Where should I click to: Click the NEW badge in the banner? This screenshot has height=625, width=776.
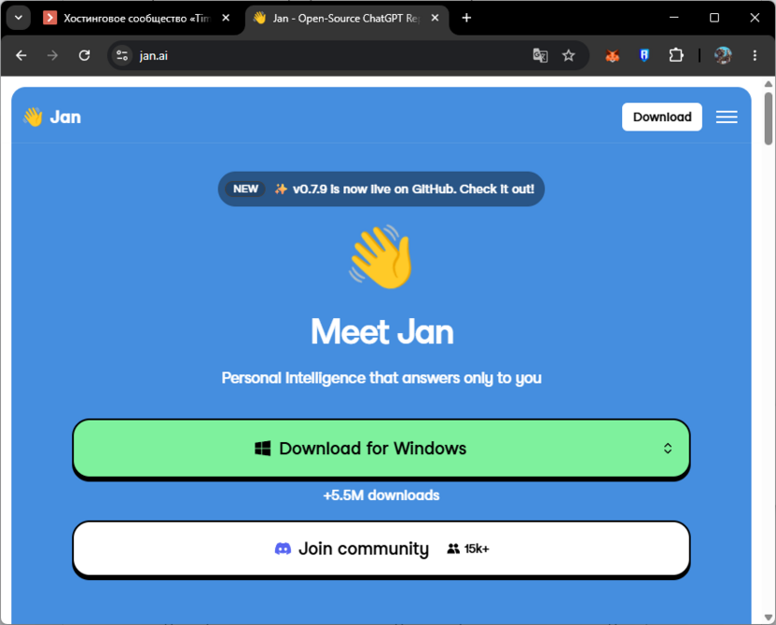pos(245,189)
